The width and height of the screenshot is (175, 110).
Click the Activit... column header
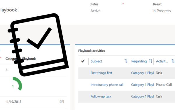pyautogui.click(x=162, y=61)
